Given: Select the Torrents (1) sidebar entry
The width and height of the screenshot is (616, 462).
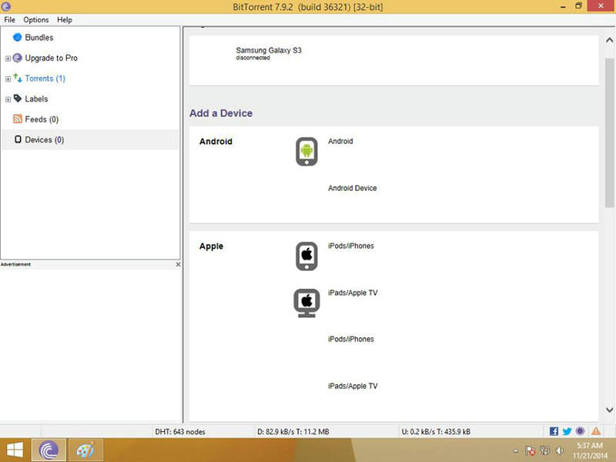Looking at the screenshot, I should click(45, 79).
